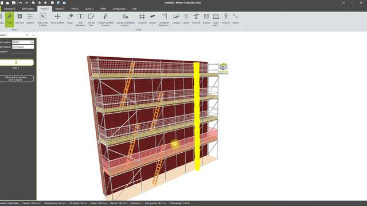Switch to the BIM Toolbox tab
This screenshot has height=206, width=367.
(28, 9)
